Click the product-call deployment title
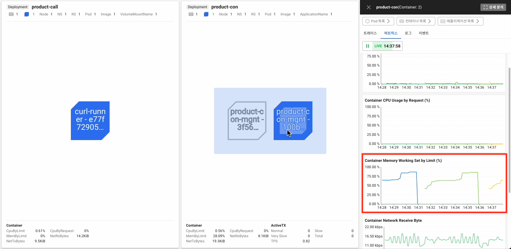Image resolution: width=511 pixels, height=249 pixels. (45, 7)
